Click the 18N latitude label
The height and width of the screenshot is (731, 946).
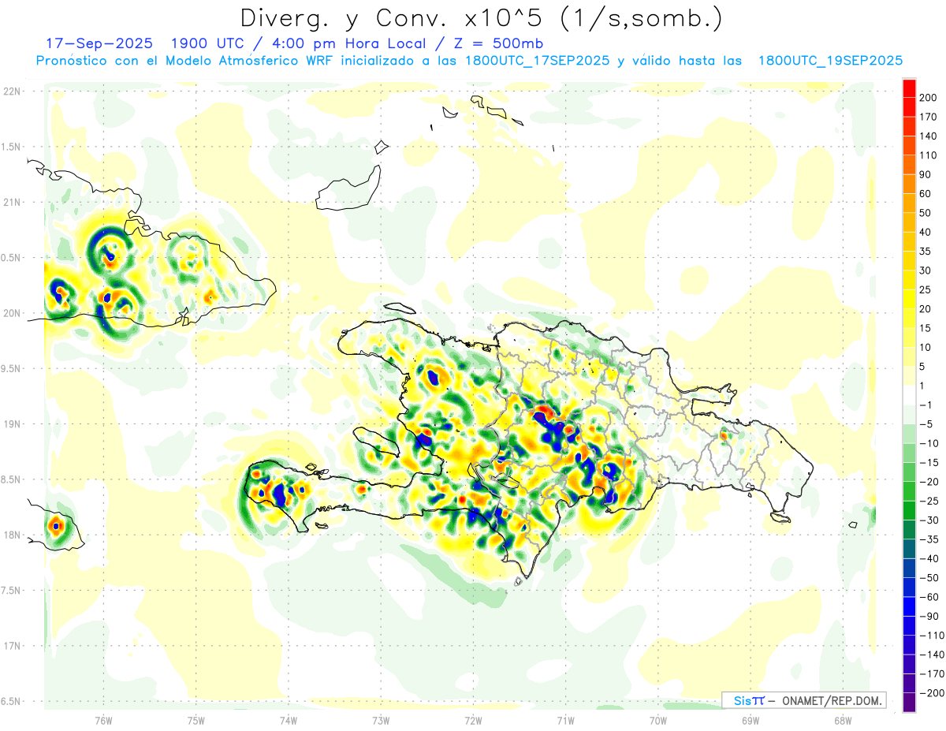click(12, 535)
